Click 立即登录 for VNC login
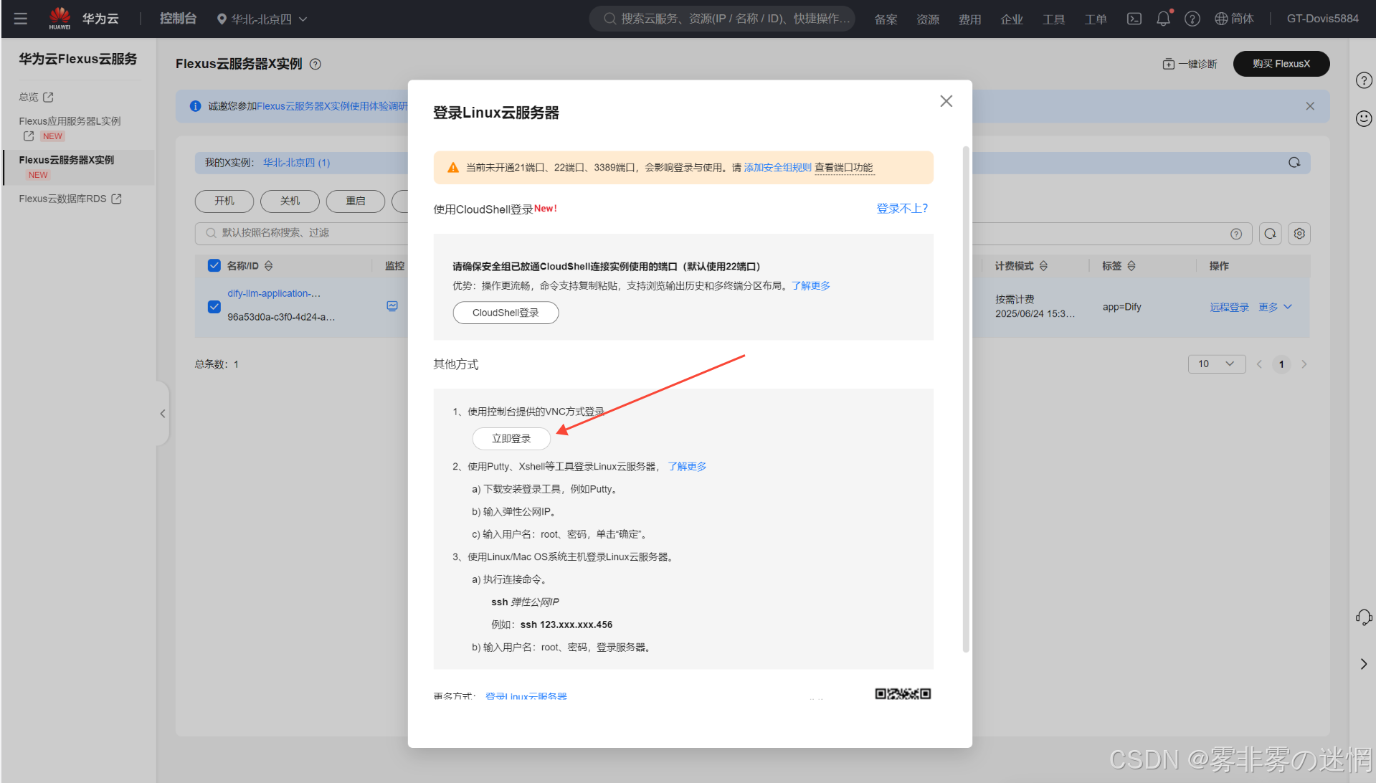Screen dimensions: 1376x783 [511, 439]
